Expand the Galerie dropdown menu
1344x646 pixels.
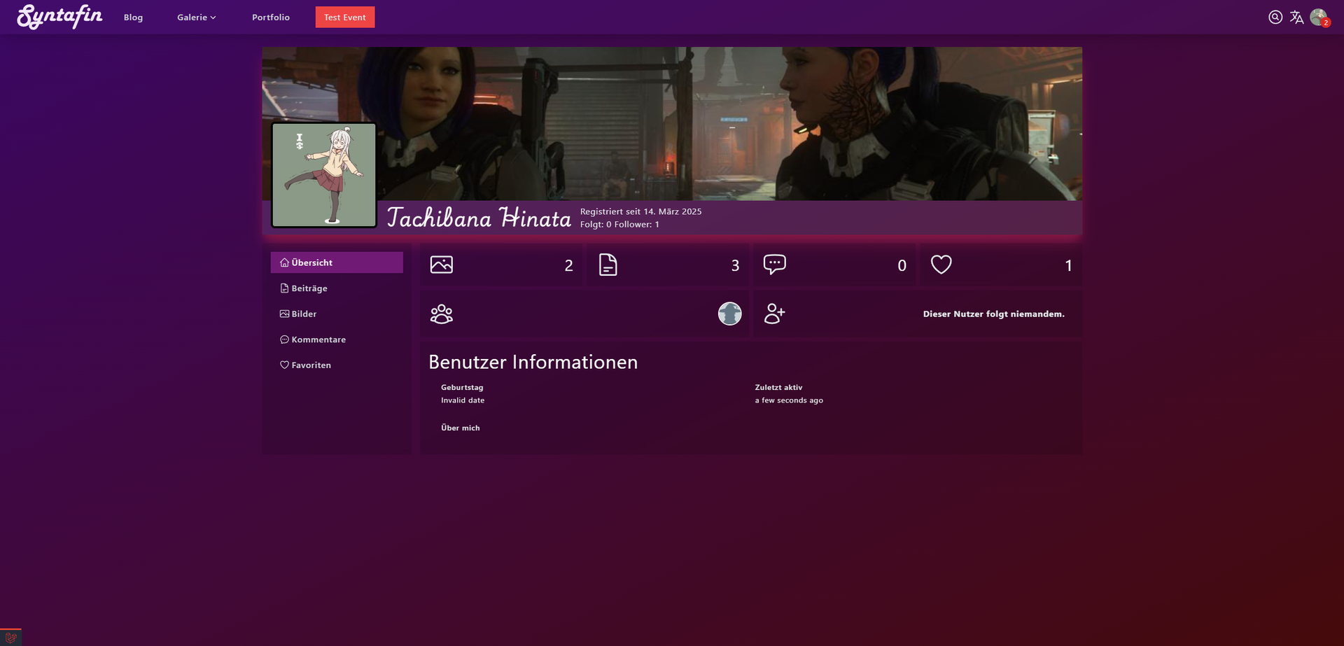[x=196, y=17]
